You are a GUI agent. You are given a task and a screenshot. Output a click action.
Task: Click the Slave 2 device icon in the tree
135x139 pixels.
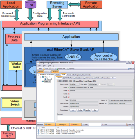click(x=46, y=79)
